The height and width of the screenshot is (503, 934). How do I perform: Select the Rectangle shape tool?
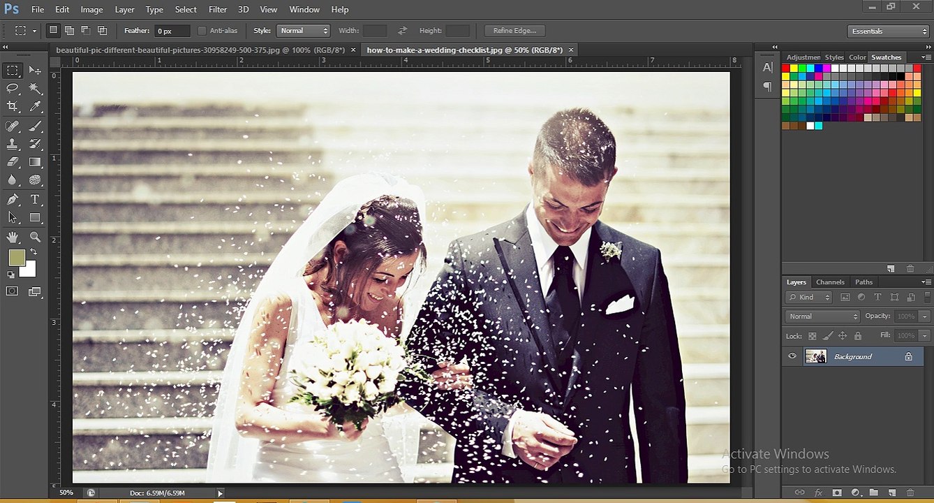coord(35,217)
